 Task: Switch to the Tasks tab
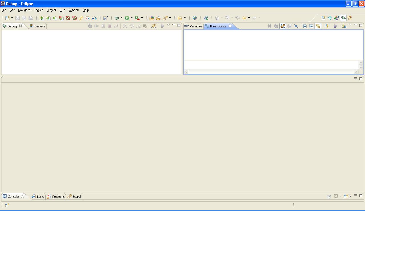coord(38,197)
